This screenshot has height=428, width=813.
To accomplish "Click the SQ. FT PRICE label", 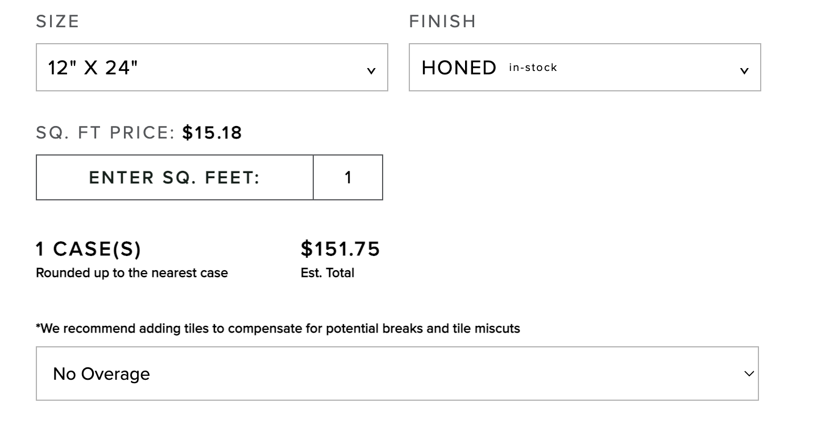I will tap(106, 133).
